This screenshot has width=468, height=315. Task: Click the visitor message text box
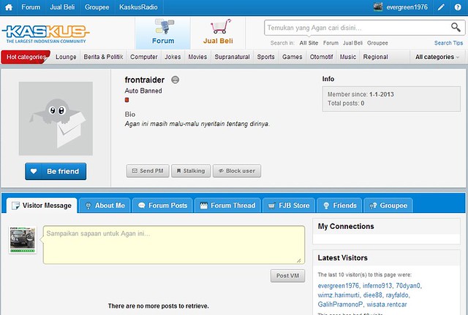173,244
